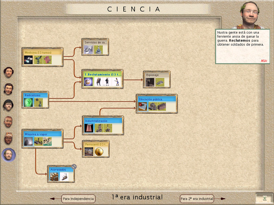The width and height of the screenshot is (274, 205).
Task: Click the gear icon in Máquina a vapor
Action: pos(28,141)
